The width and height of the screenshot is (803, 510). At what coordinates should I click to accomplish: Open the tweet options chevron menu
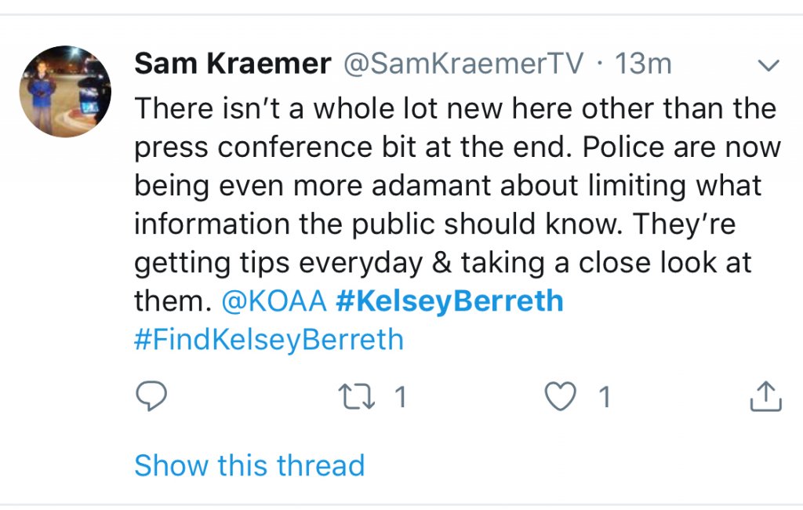coord(769,67)
